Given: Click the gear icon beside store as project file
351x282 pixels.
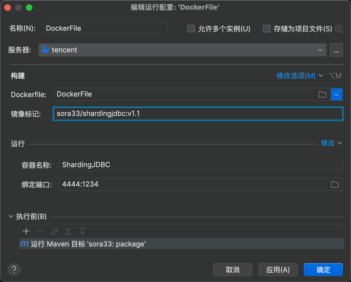Looking at the screenshot, I should (339, 29).
